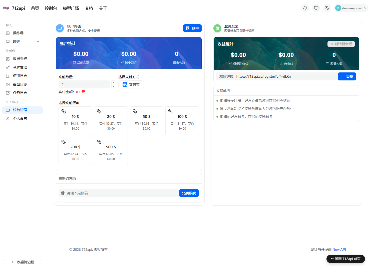Image resolution: width=370 pixels, height=268 pixels.
Task: Open 令牌管理 in sidebar
Action: [x=23, y=67]
